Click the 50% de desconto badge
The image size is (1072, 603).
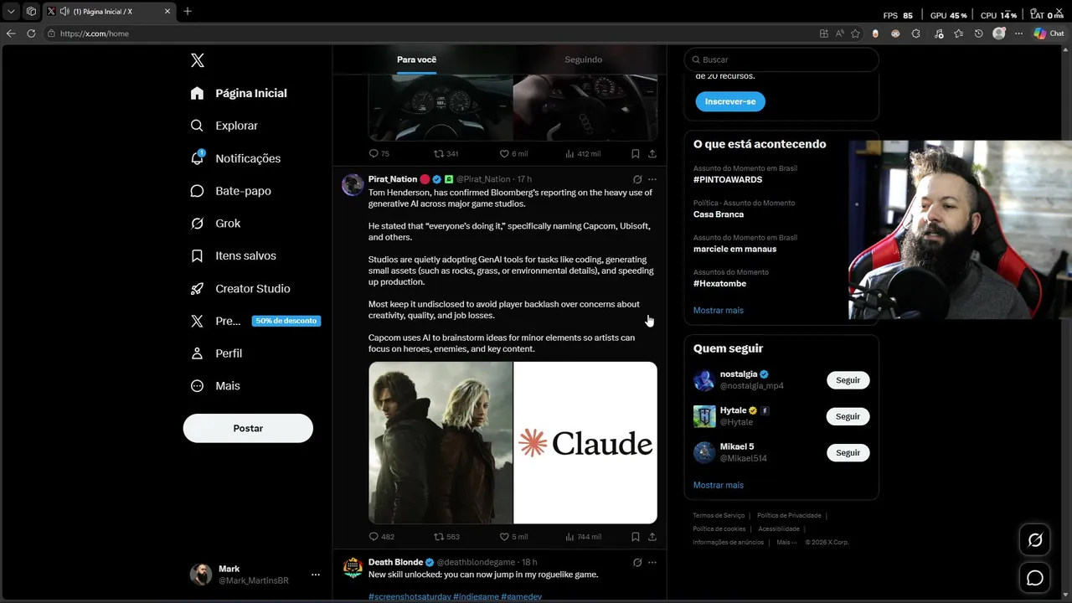(286, 321)
